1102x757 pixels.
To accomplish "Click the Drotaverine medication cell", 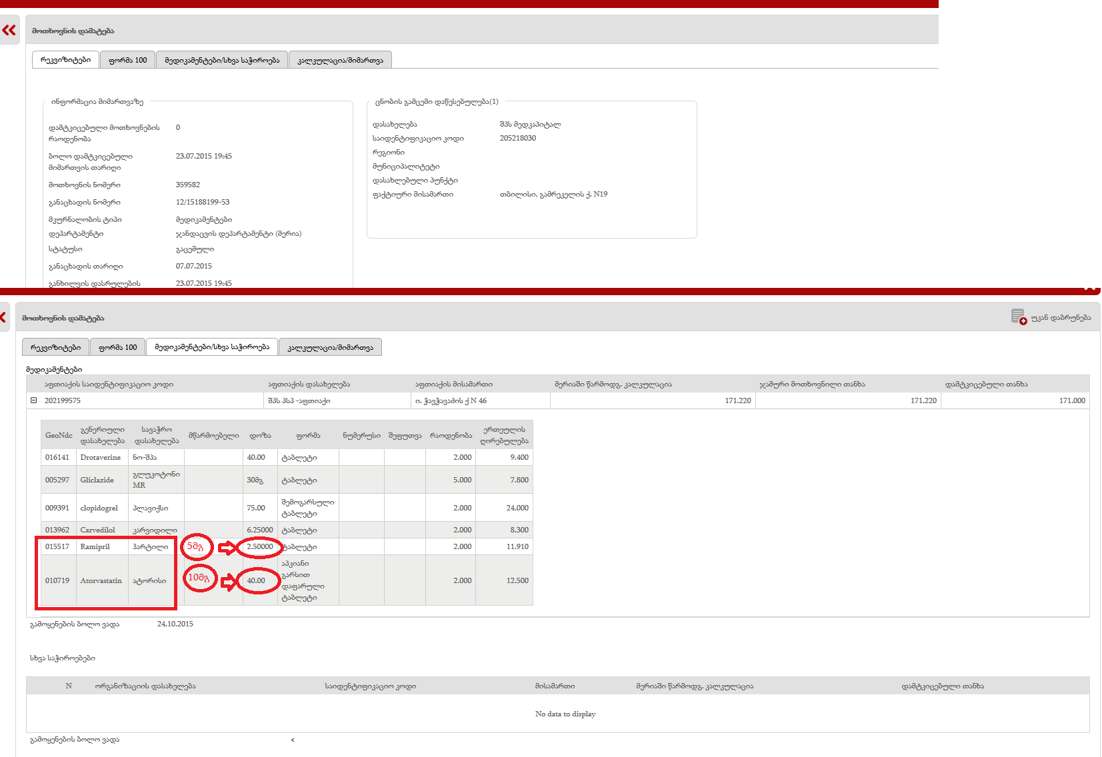I will 100,457.
